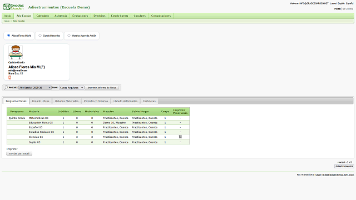Image resolution: width=356 pixels, height=200 pixels.
Task: Click the Salón Hogar column header
Action: point(140,112)
